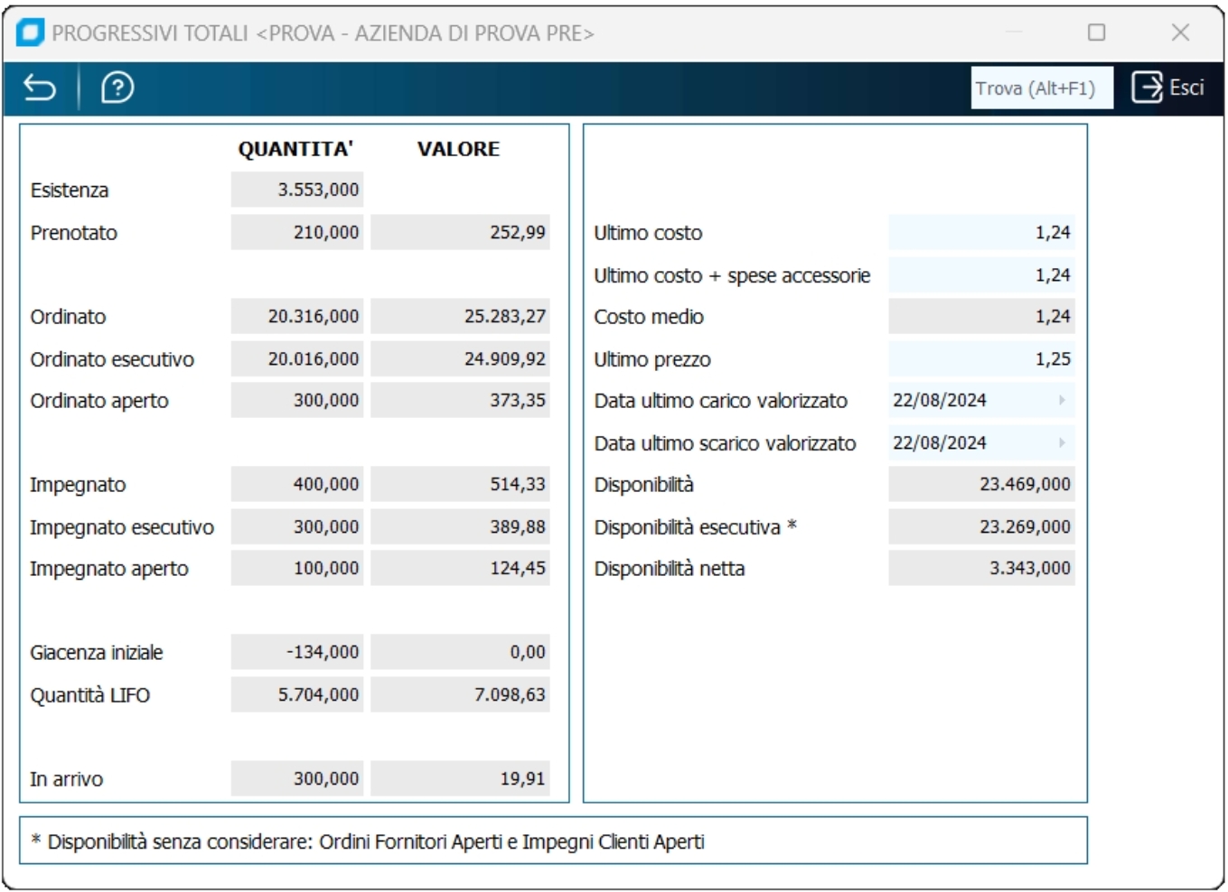Maximize the Progressivi Totali window
The width and height of the screenshot is (1228, 892).
1096,33
